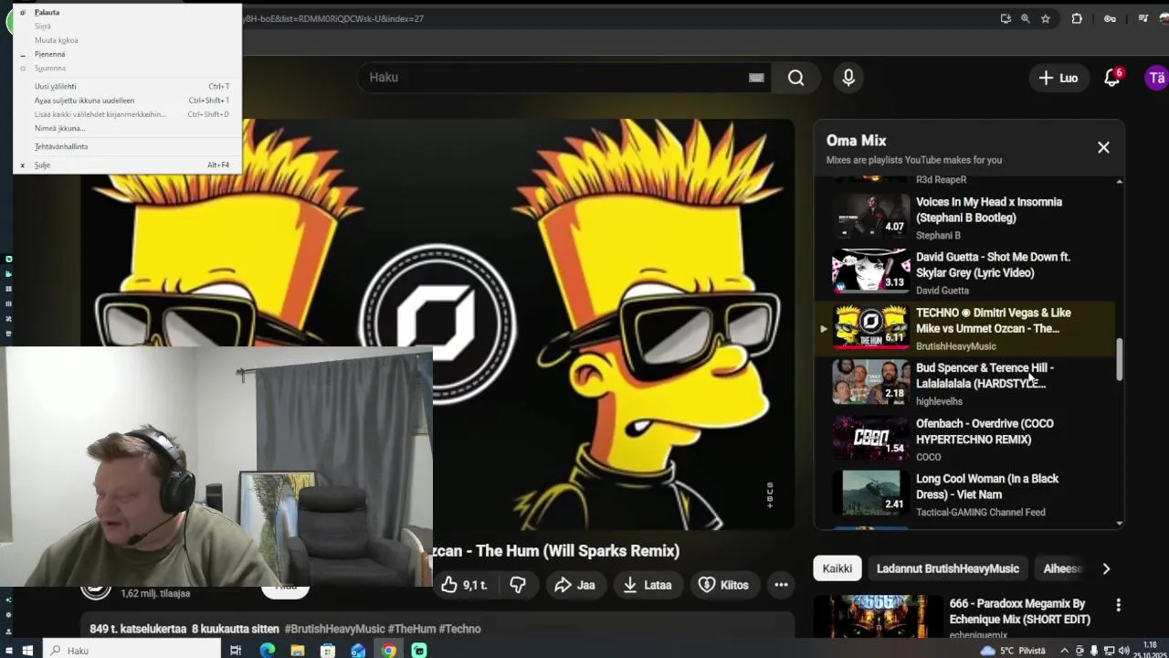Open YouTube notifications bell

pos(1112,78)
